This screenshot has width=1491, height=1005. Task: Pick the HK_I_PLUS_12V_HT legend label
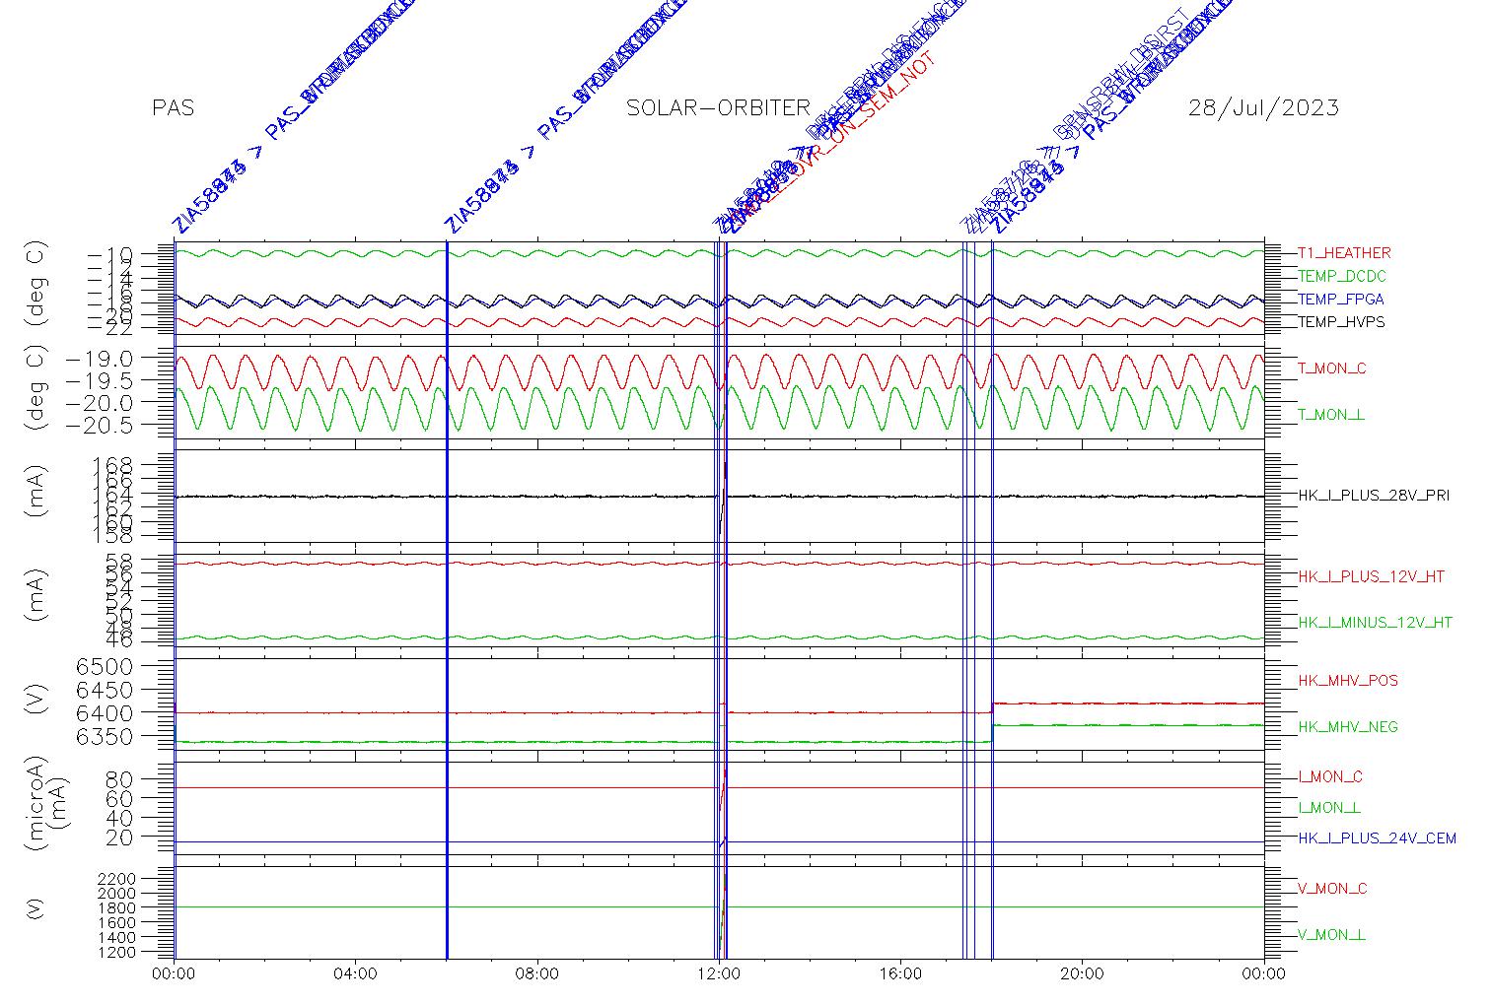coord(1372,576)
